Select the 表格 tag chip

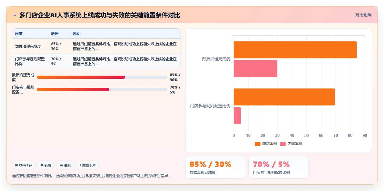(x=46, y=165)
